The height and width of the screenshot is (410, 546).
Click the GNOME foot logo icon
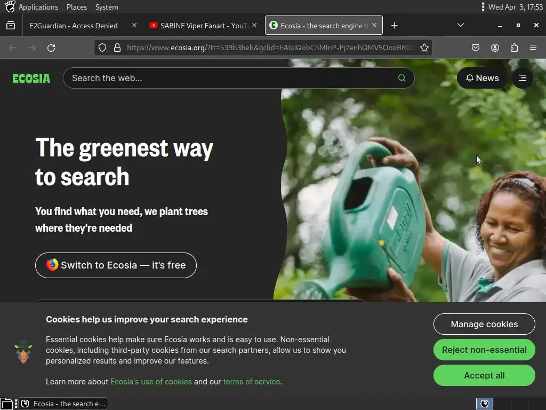(10, 6)
